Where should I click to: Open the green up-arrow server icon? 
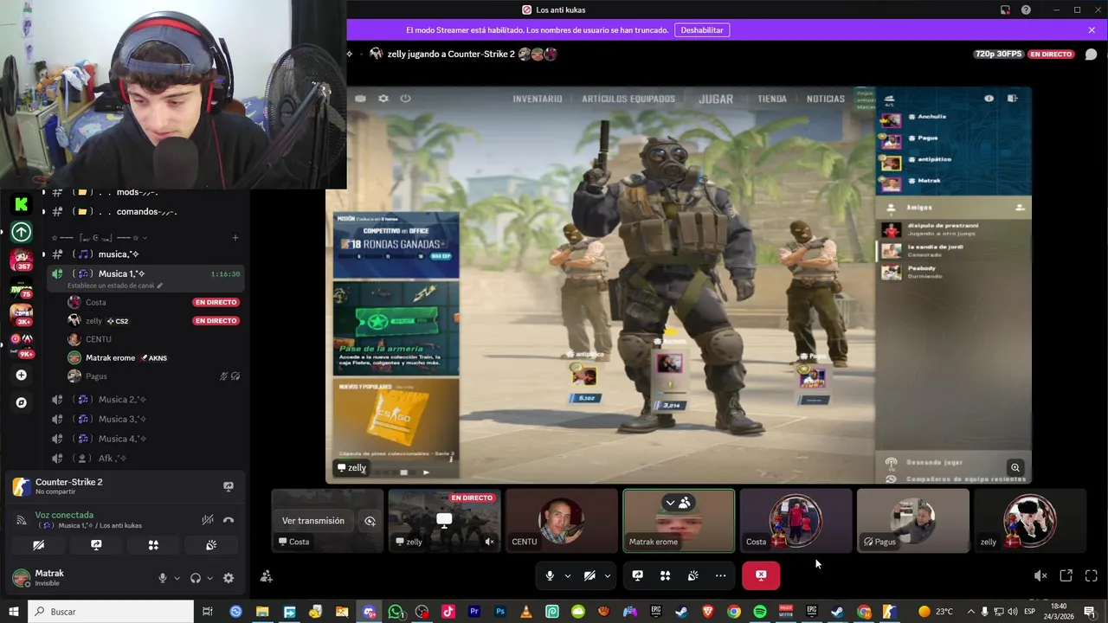(x=21, y=232)
